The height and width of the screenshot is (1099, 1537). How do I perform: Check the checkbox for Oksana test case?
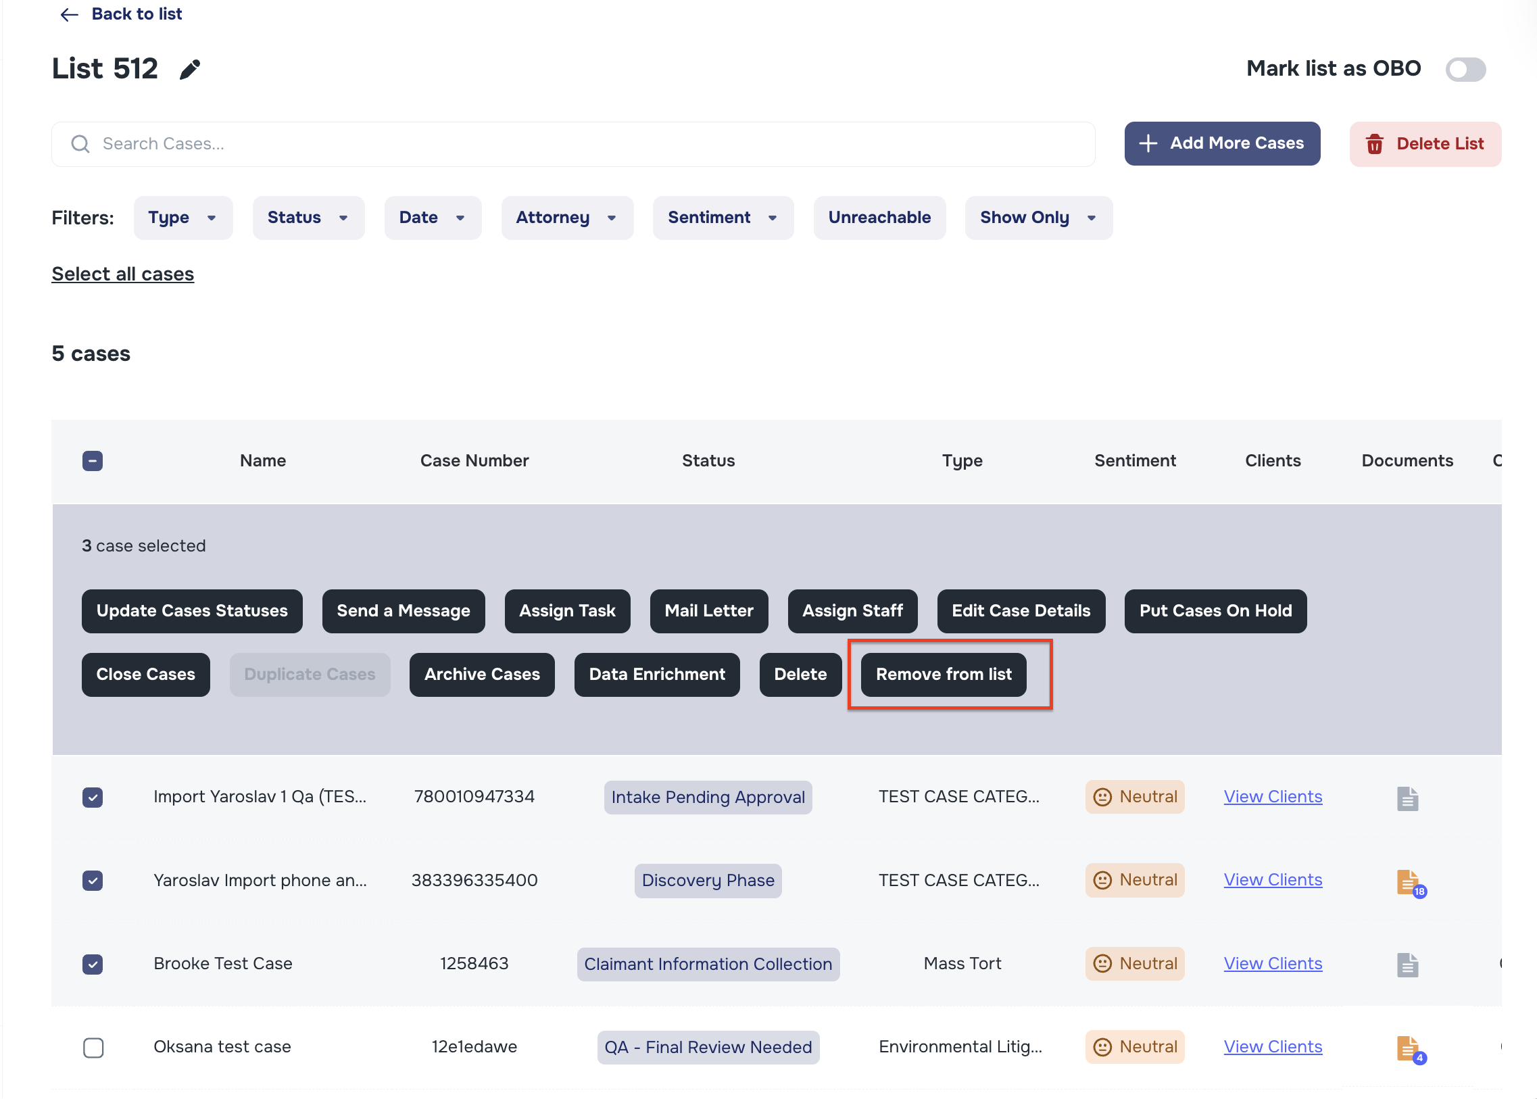click(x=93, y=1048)
